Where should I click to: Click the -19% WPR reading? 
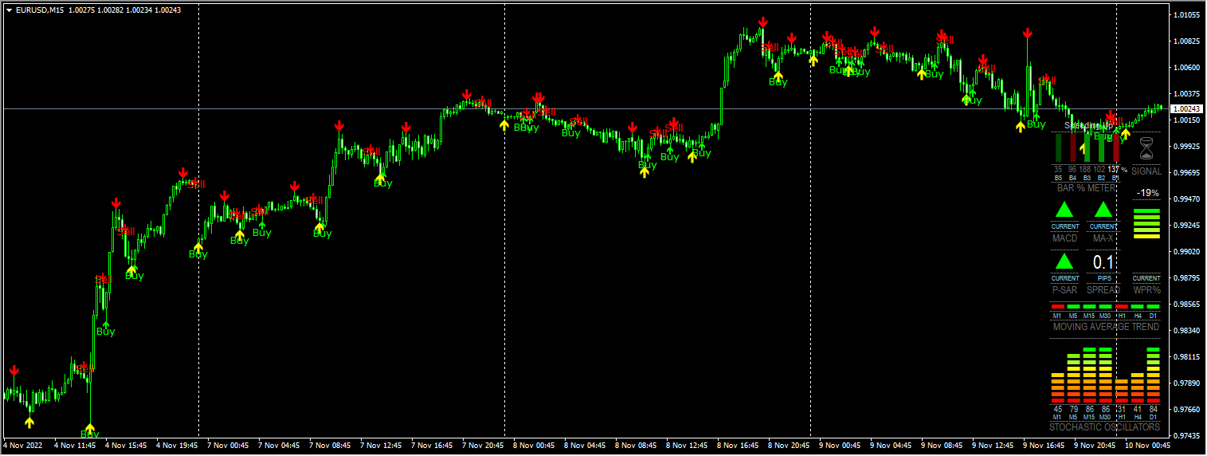pyautogui.click(x=1147, y=193)
